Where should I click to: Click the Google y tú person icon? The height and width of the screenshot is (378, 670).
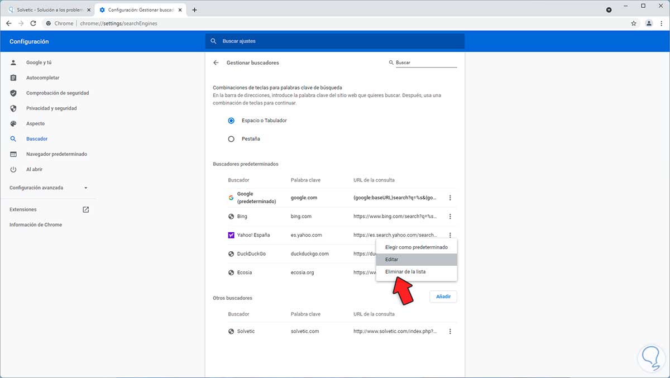(13, 63)
